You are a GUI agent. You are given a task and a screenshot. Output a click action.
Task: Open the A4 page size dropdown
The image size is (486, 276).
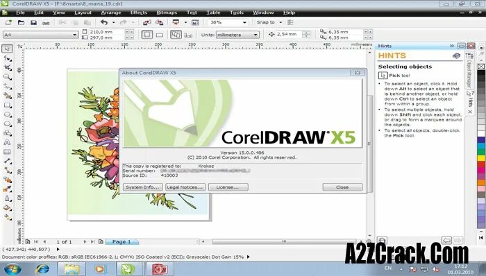pos(75,35)
